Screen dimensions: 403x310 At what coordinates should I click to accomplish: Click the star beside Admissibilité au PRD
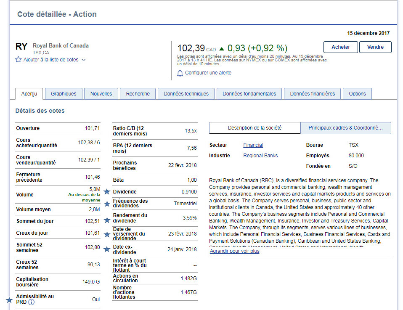click(9, 300)
